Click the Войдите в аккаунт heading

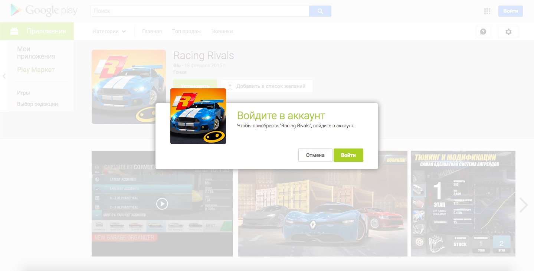click(281, 115)
